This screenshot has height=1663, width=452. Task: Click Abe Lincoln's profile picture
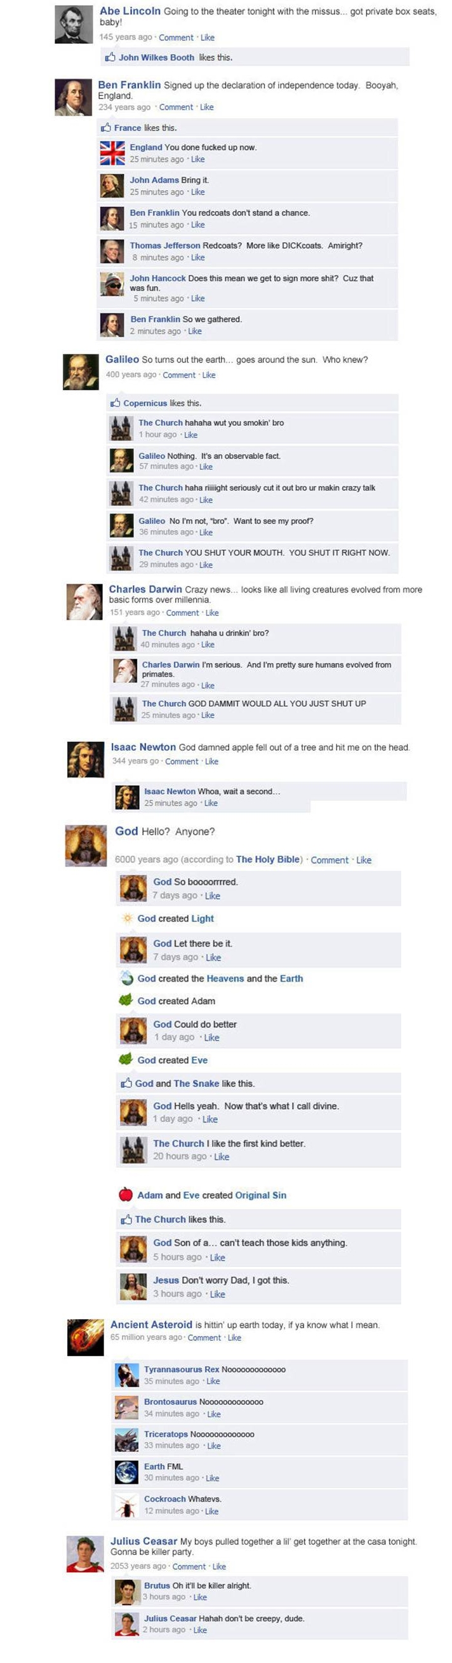[x=74, y=24]
